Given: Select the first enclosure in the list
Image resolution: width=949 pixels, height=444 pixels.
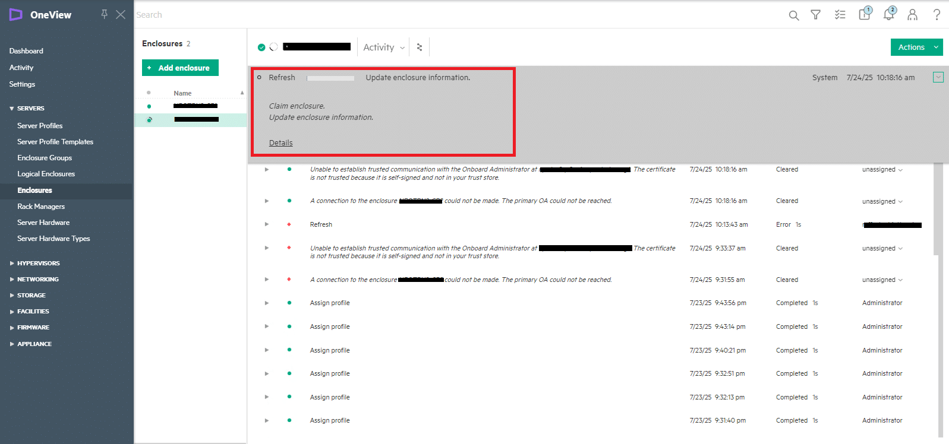Looking at the screenshot, I should [190, 106].
